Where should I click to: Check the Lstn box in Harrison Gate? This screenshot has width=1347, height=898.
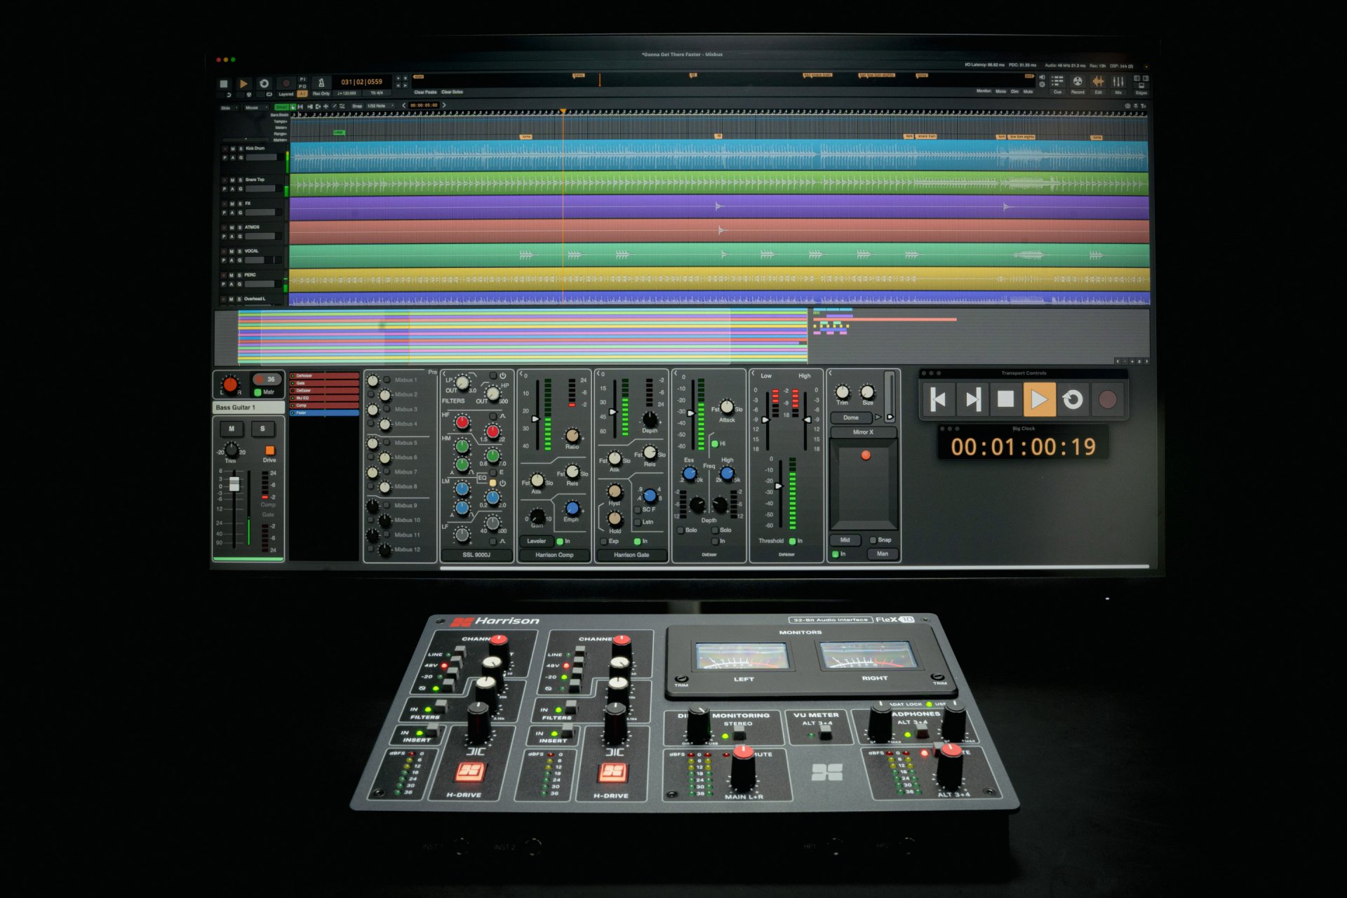[x=637, y=522]
